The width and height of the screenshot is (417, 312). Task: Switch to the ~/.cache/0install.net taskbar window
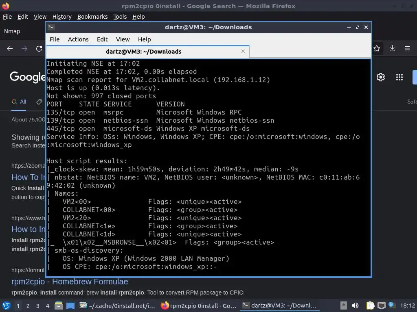[117, 306]
